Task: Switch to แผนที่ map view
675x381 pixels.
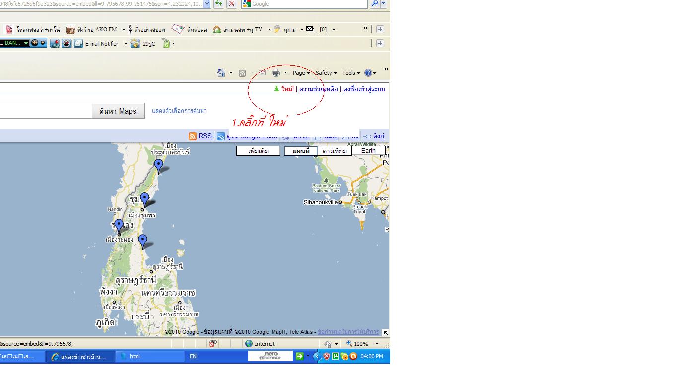Action: (x=301, y=151)
